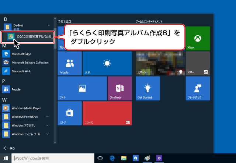Open File Explorer from the taskbar
Viewport: 236px width, 163px height.
[124, 158]
